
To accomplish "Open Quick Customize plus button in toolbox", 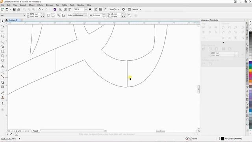I will (3, 110).
